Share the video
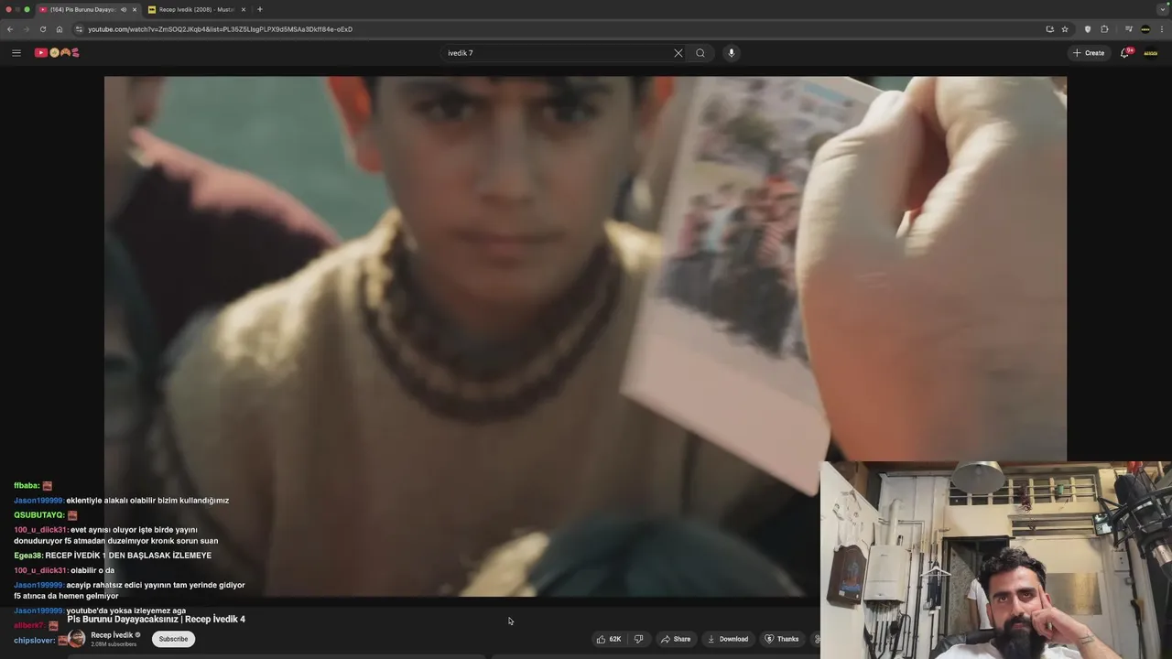Image resolution: width=1172 pixels, height=659 pixels. [676, 639]
